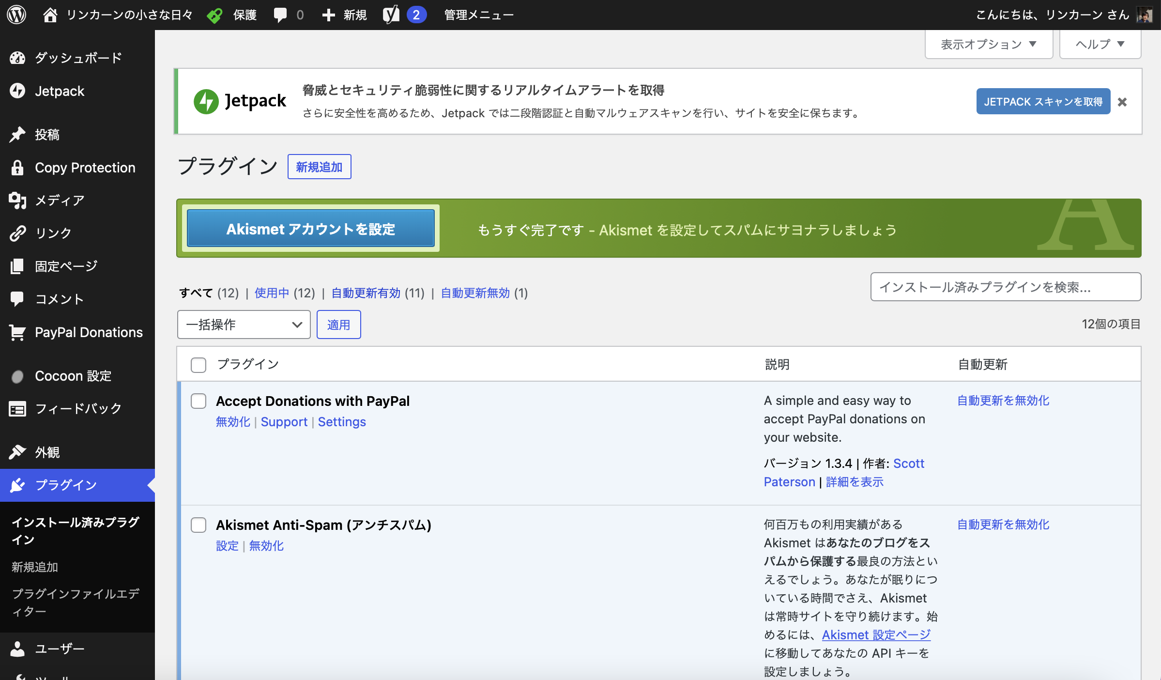Click the 適用 apply button
Image resolution: width=1161 pixels, height=680 pixels.
tap(339, 325)
